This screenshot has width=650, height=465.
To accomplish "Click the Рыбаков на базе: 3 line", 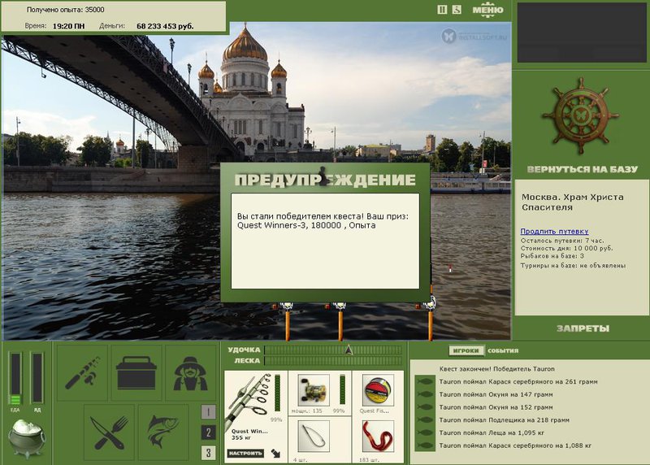I will 552,256.
